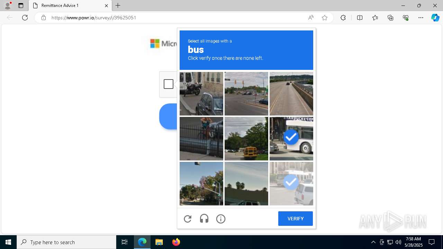Open volume control tray icon
The width and height of the screenshot is (443, 249).
coord(398,242)
